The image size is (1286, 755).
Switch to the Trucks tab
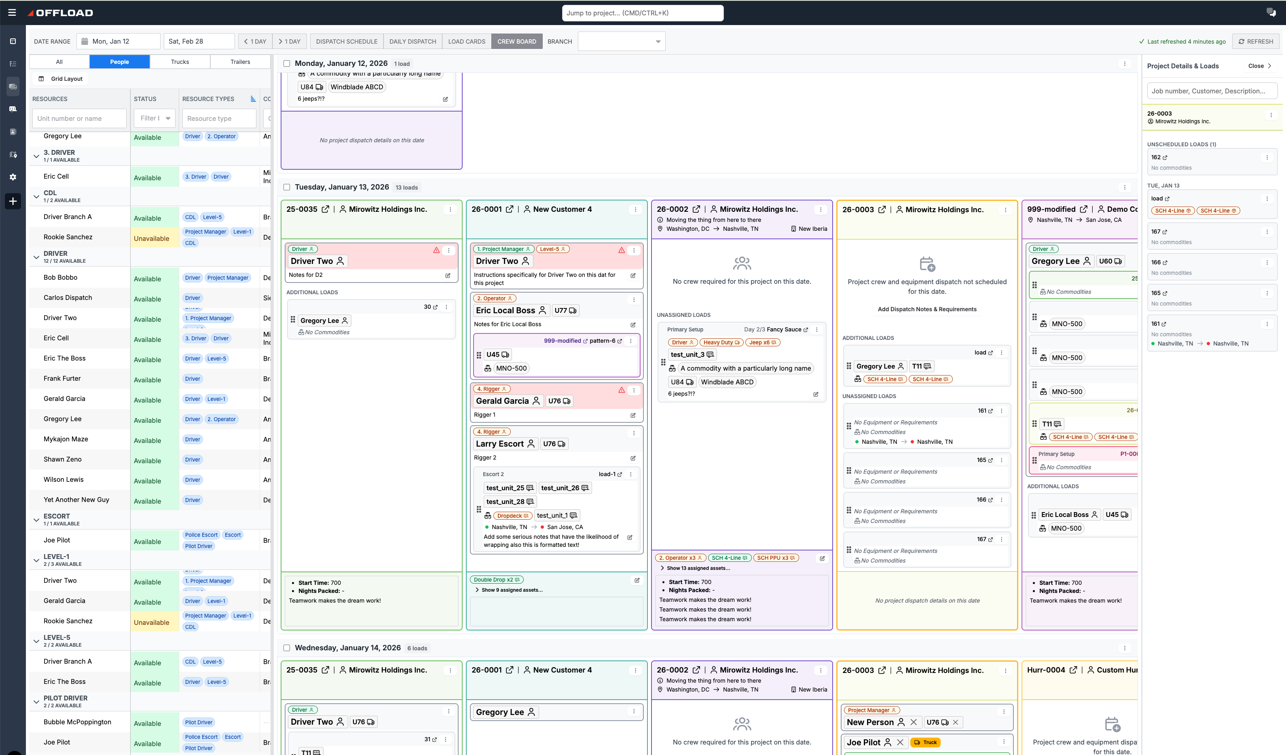(x=180, y=62)
